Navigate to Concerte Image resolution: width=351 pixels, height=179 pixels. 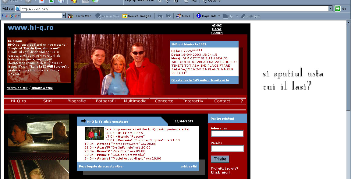[x=164, y=101]
